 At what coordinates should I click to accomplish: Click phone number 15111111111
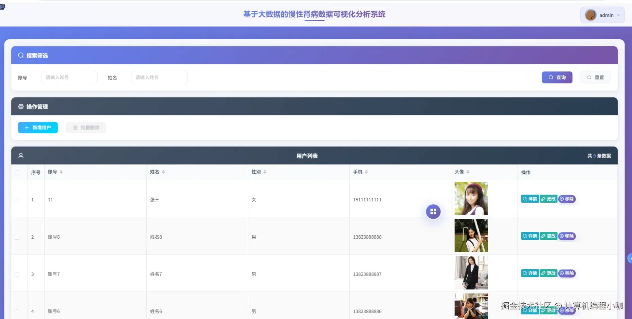(x=367, y=200)
